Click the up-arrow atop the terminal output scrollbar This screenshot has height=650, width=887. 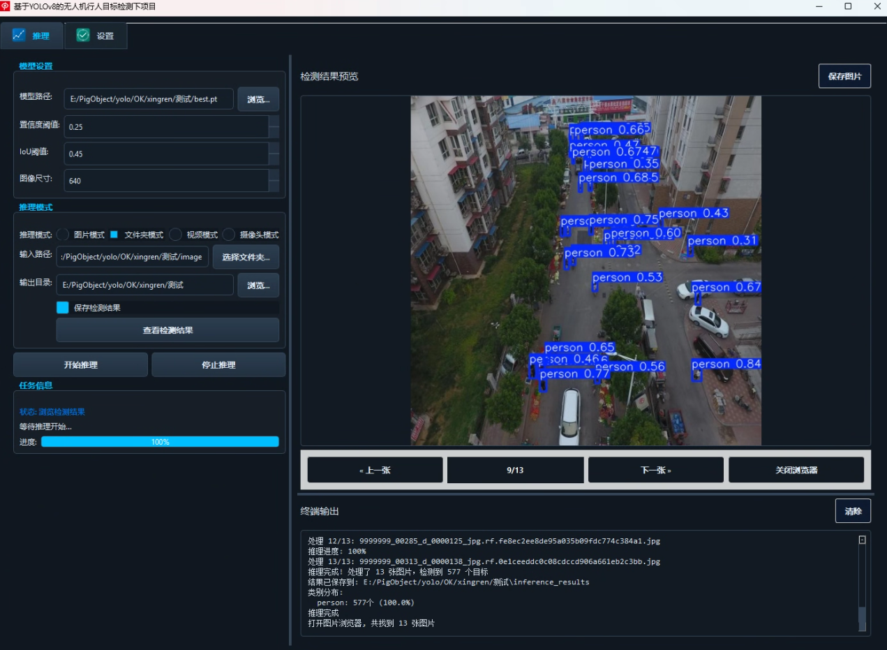click(861, 539)
